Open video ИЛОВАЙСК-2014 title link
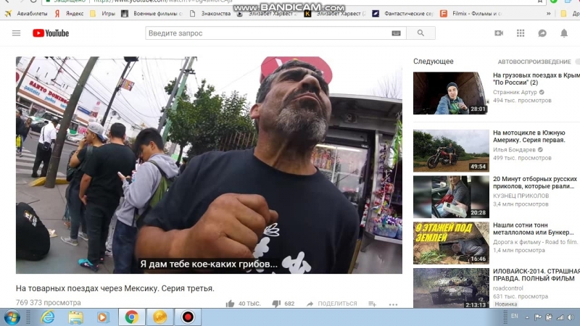 (x=536, y=275)
